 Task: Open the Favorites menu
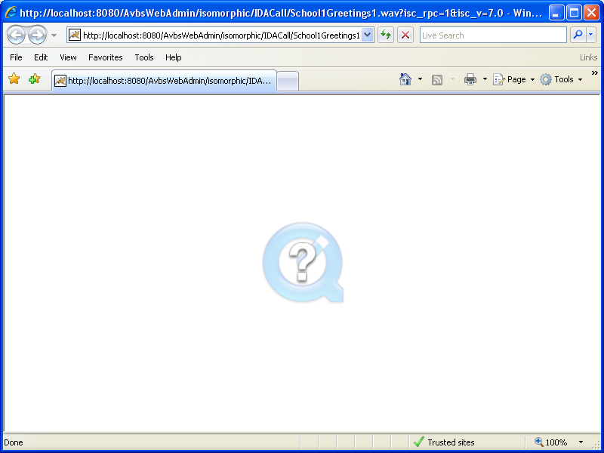pos(105,57)
